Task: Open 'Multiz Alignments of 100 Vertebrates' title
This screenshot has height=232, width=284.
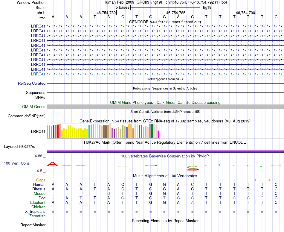Action: (165, 176)
